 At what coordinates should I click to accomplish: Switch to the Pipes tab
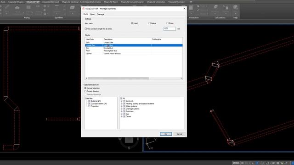click(x=92, y=14)
